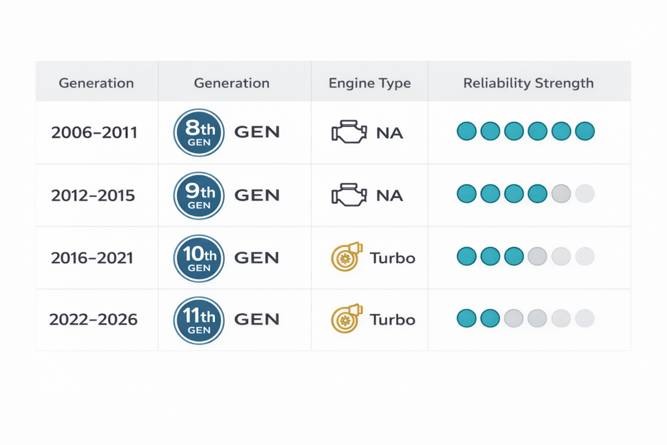This screenshot has height=445, width=667.
Task: Click the 11th GEN badge icon
Action: (x=198, y=320)
